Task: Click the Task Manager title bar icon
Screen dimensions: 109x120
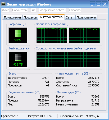Action: tap(3, 4)
